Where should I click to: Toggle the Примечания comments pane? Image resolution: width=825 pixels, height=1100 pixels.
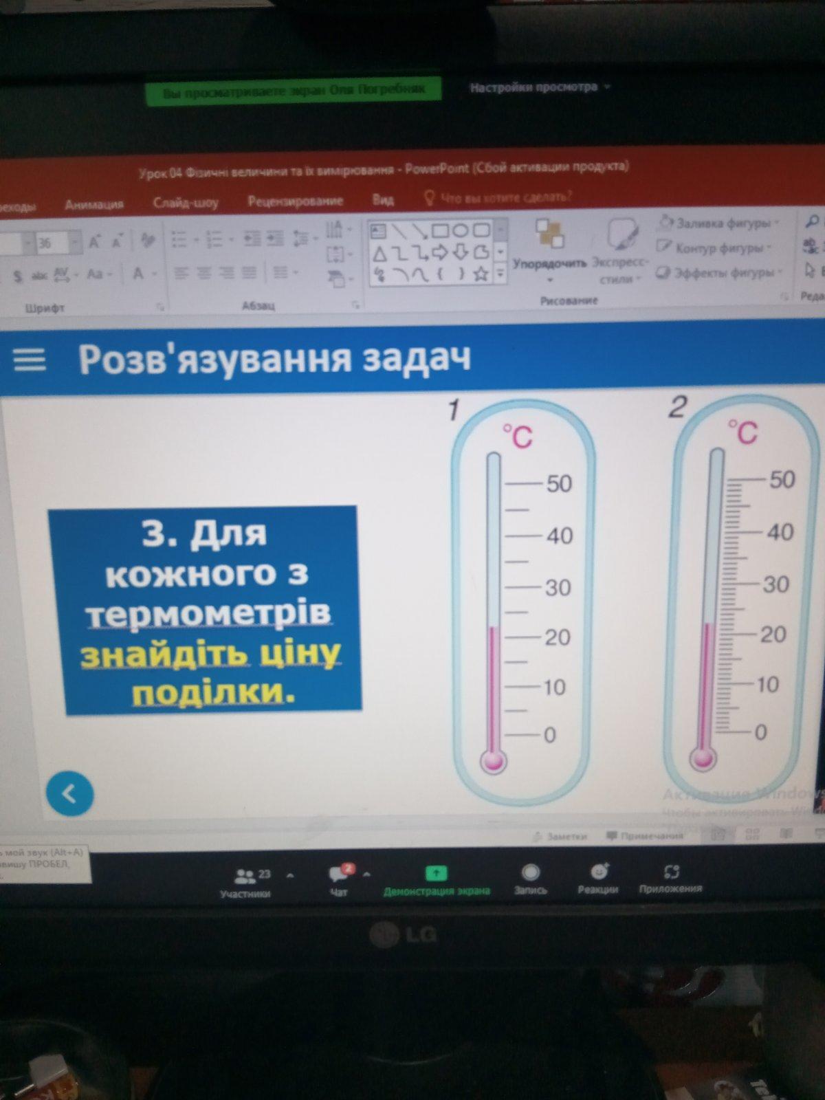point(645,835)
